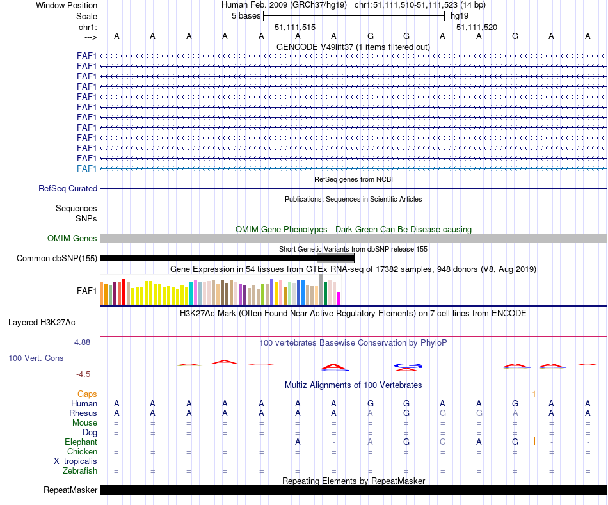Click the long black Common dbSNP item bar

[227, 259]
